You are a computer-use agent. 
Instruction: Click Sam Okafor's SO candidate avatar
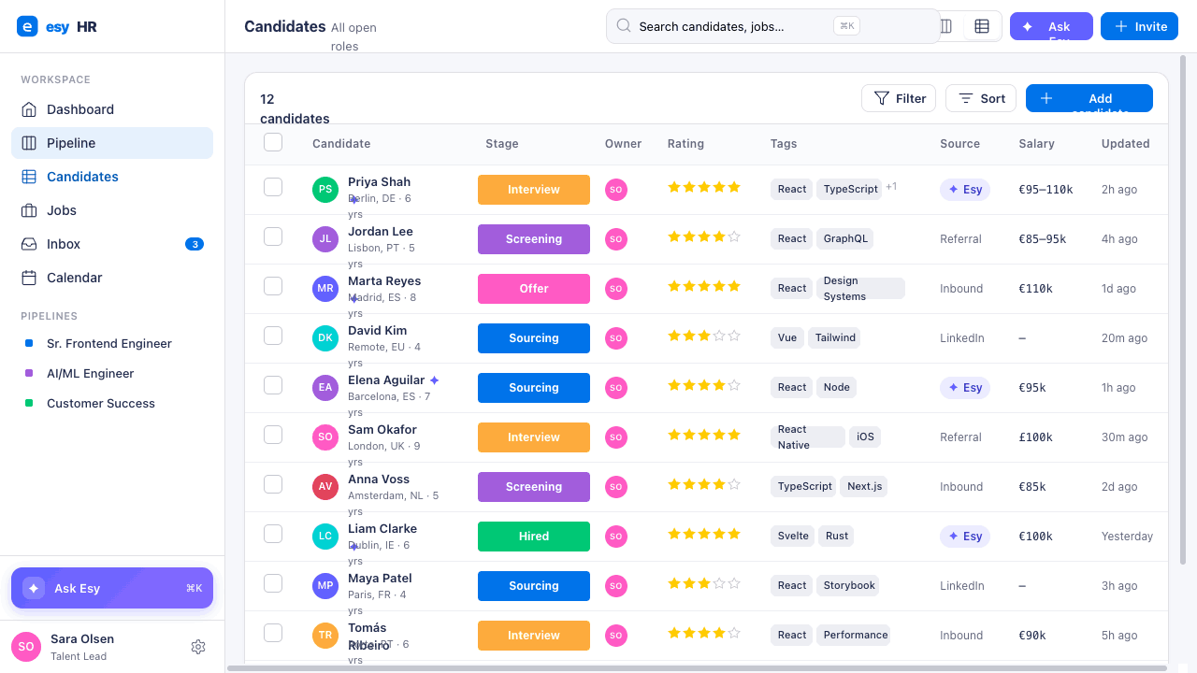(325, 437)
